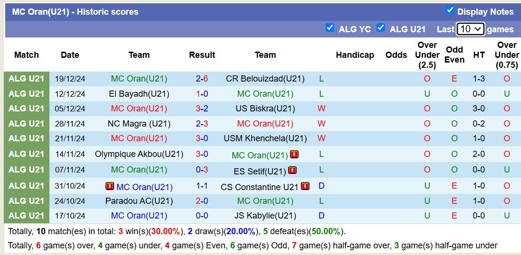Click Paradou AC(U21) team name
The image size is (521, 255).
pos(139,201)
